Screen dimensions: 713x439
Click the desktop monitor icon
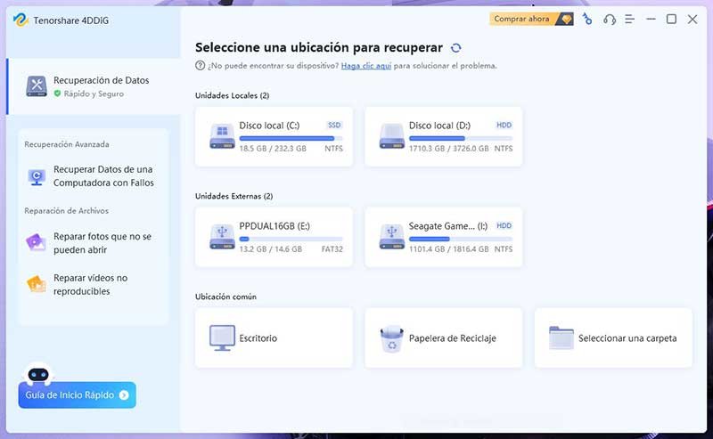point(222,337)
